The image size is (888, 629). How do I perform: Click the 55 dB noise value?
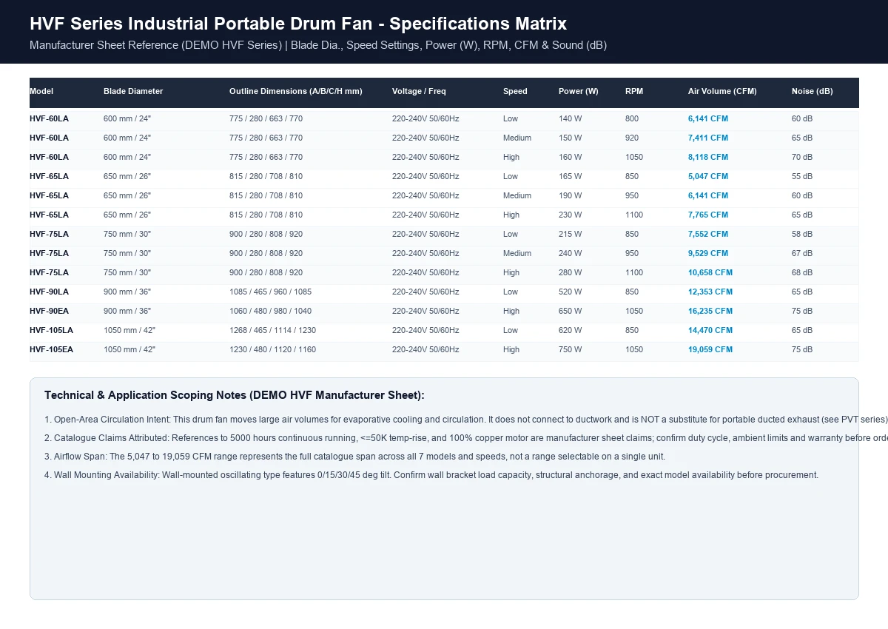(802, 176)
